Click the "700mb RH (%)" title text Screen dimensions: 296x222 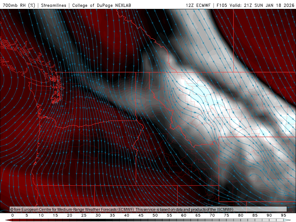(x=19, y=5)
